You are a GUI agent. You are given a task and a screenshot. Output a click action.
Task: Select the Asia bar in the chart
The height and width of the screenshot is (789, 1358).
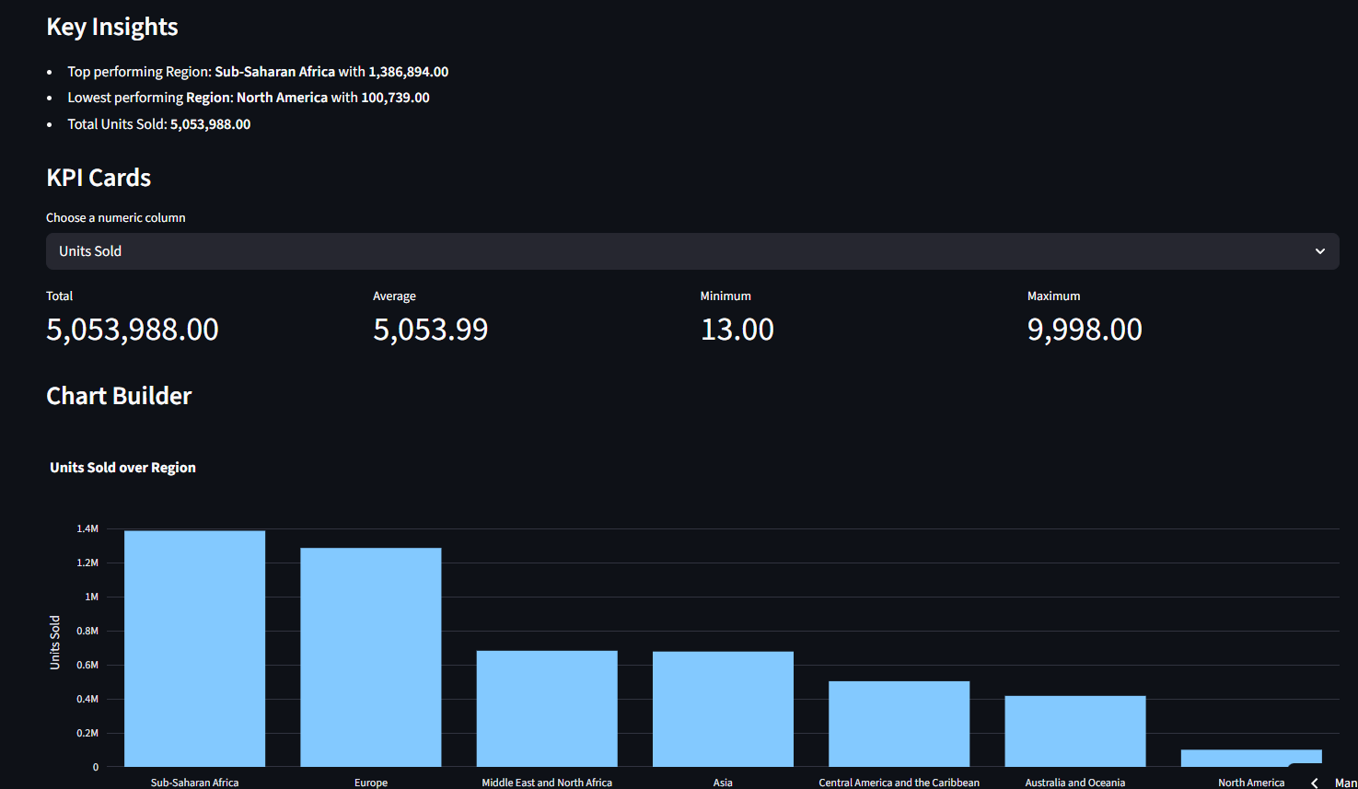pos(723,709)
